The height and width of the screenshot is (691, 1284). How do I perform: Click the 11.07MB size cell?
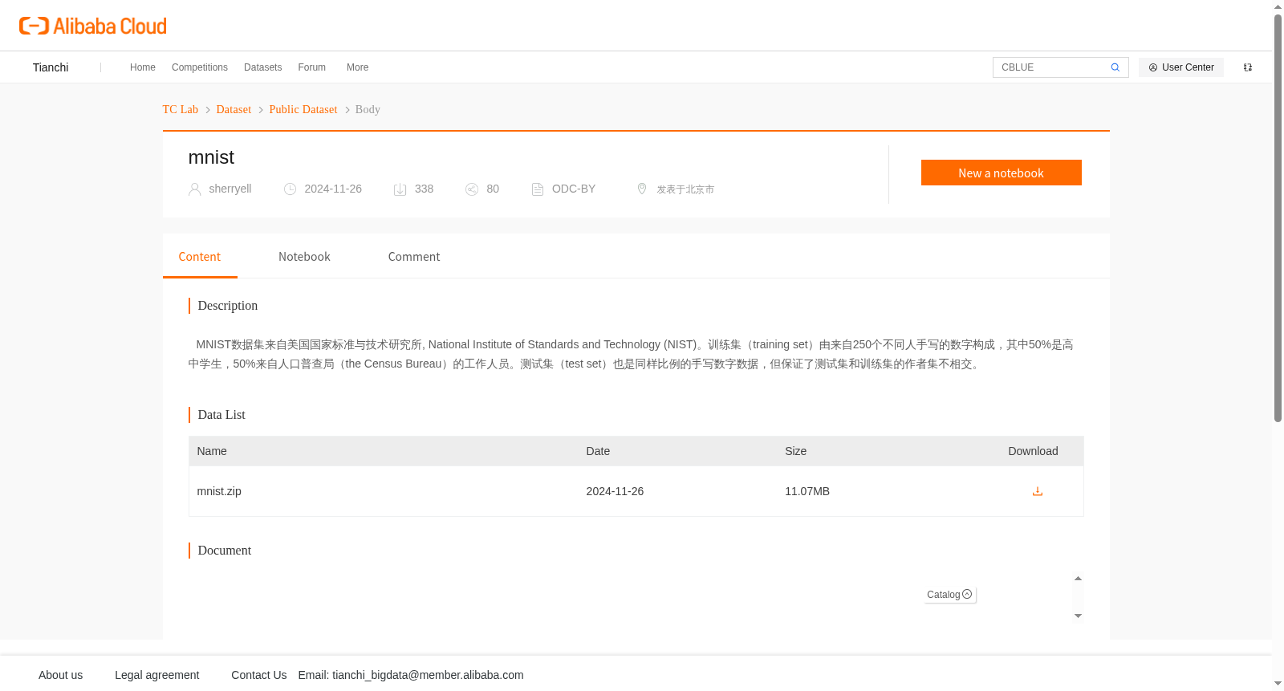point(807,491)
